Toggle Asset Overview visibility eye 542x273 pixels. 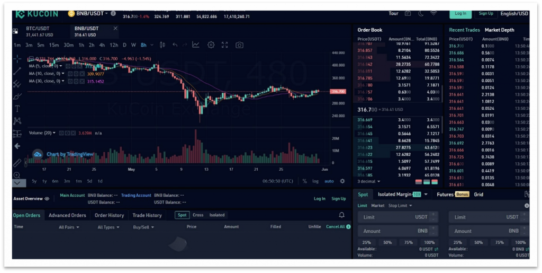[47, 199]
